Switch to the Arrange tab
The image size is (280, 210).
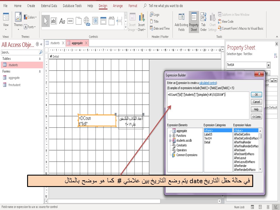[x=118, y=6]
